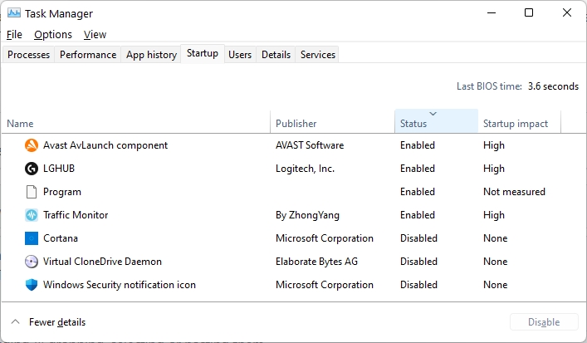Click Cortana's Microsoft Corporation publisher cell

[325, 238]
